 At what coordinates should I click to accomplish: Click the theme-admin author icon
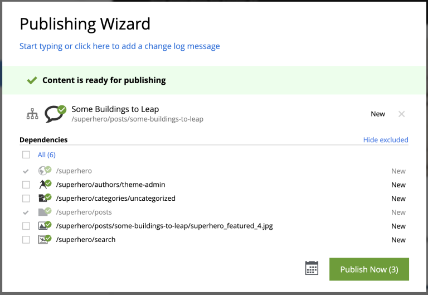44,185
